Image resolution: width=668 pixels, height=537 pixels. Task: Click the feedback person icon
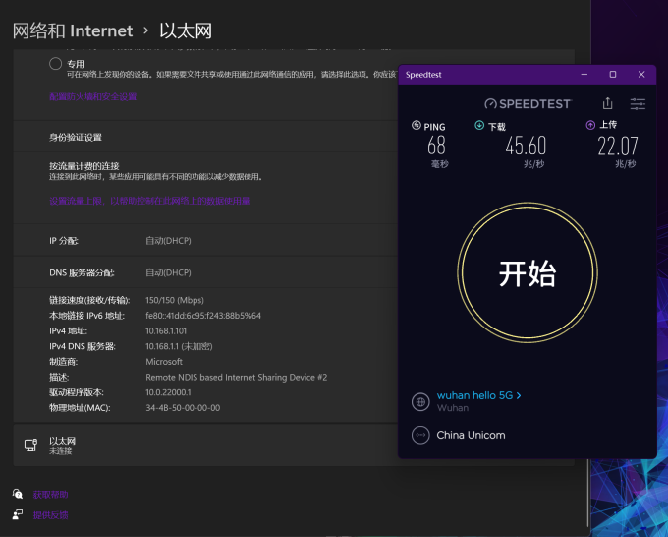pos(18,514)
